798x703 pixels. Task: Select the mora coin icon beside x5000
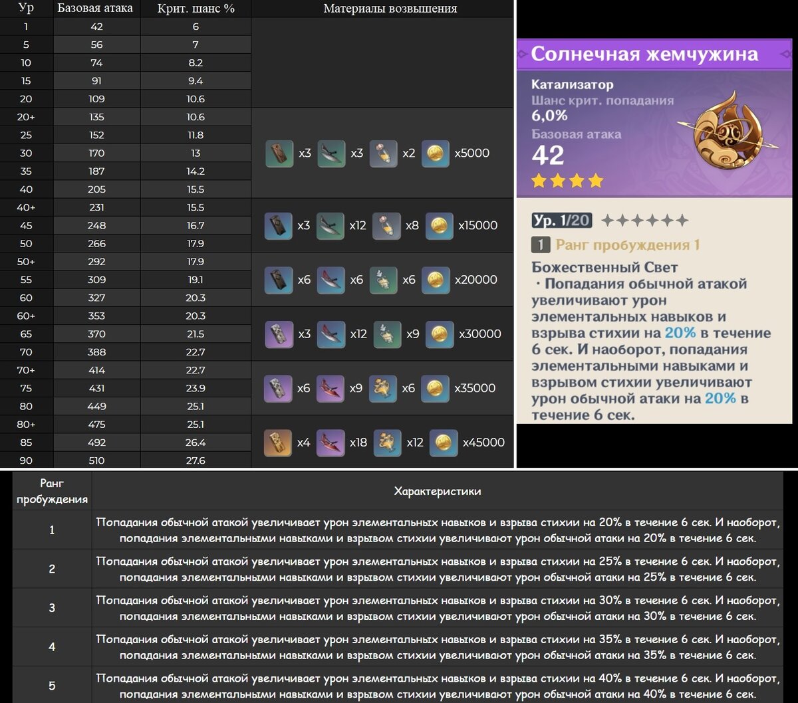(436, 153)
